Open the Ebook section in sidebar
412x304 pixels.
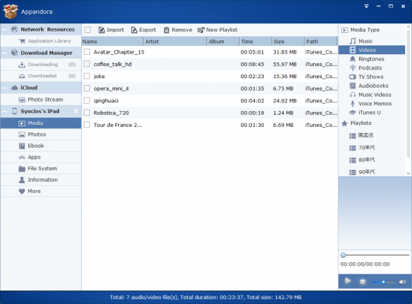(x=36, y=146)
